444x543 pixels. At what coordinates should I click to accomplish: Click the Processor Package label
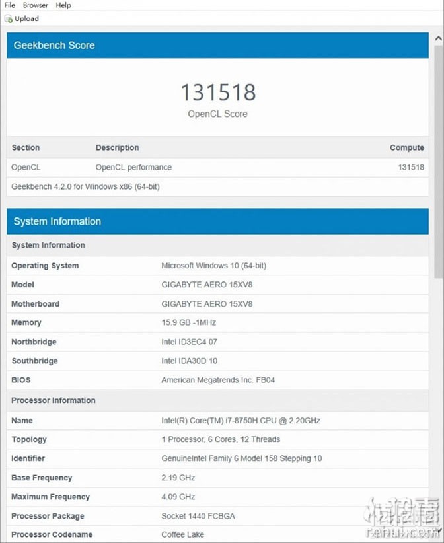(48, 516)
